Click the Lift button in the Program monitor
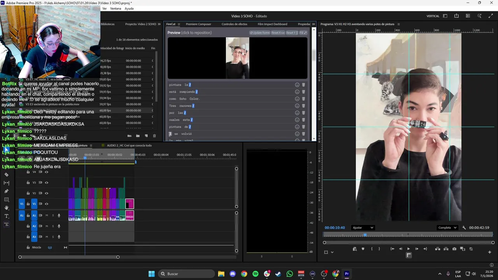Image resolution: width=498 pixels, height=280 pixels. tap(438, 249)
